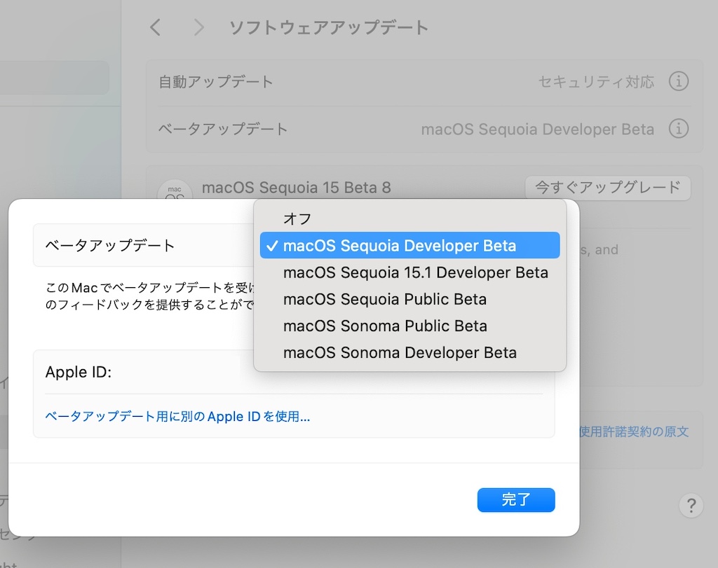Choose macOS Sequoia Developer Beta option
718x568 pixels.
pyautogui.click(x=409, y=246)
